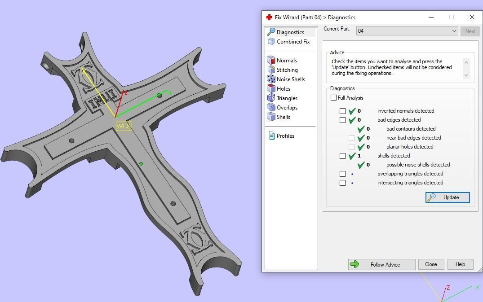Toggle the near bad edges detected checkbox
Viewport: 483px width, 302px height.
click(351, 138)
